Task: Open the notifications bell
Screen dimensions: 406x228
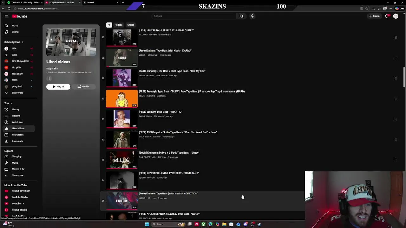Action: [387, 16]
